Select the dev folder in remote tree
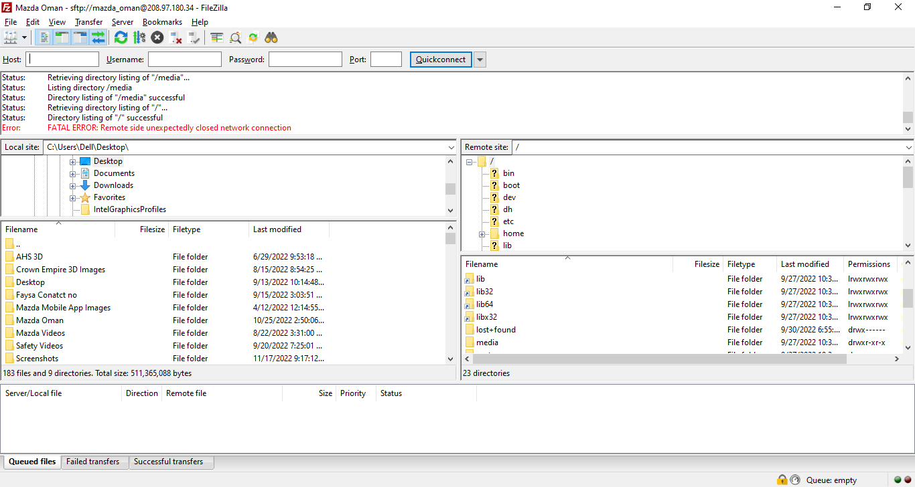This screenshot has width=915, height=487. [509, 197]
